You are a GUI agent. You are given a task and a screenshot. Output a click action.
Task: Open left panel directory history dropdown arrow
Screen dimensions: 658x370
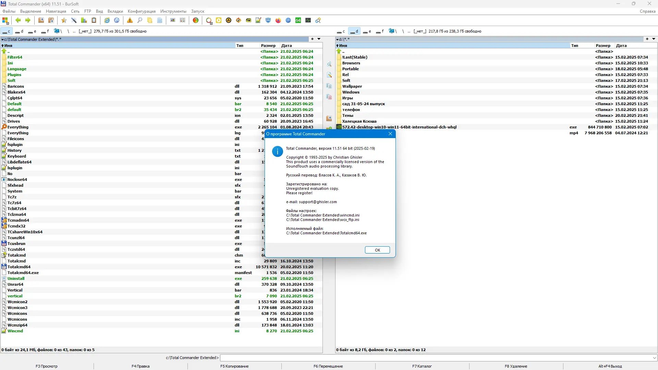coord(319,39)
